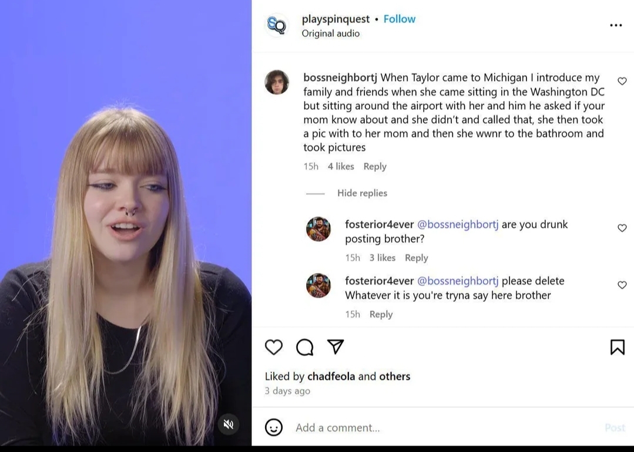View who gave 4 likes
Screen dimensions: 634x452
click(x=341, y=167)
